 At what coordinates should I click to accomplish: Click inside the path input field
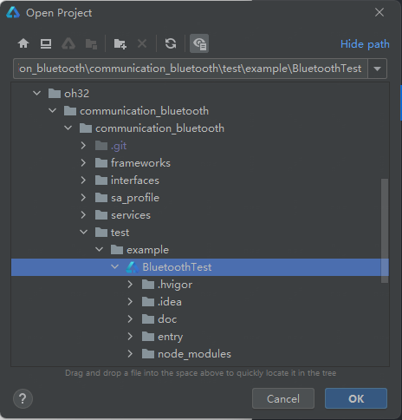point(191,69)
